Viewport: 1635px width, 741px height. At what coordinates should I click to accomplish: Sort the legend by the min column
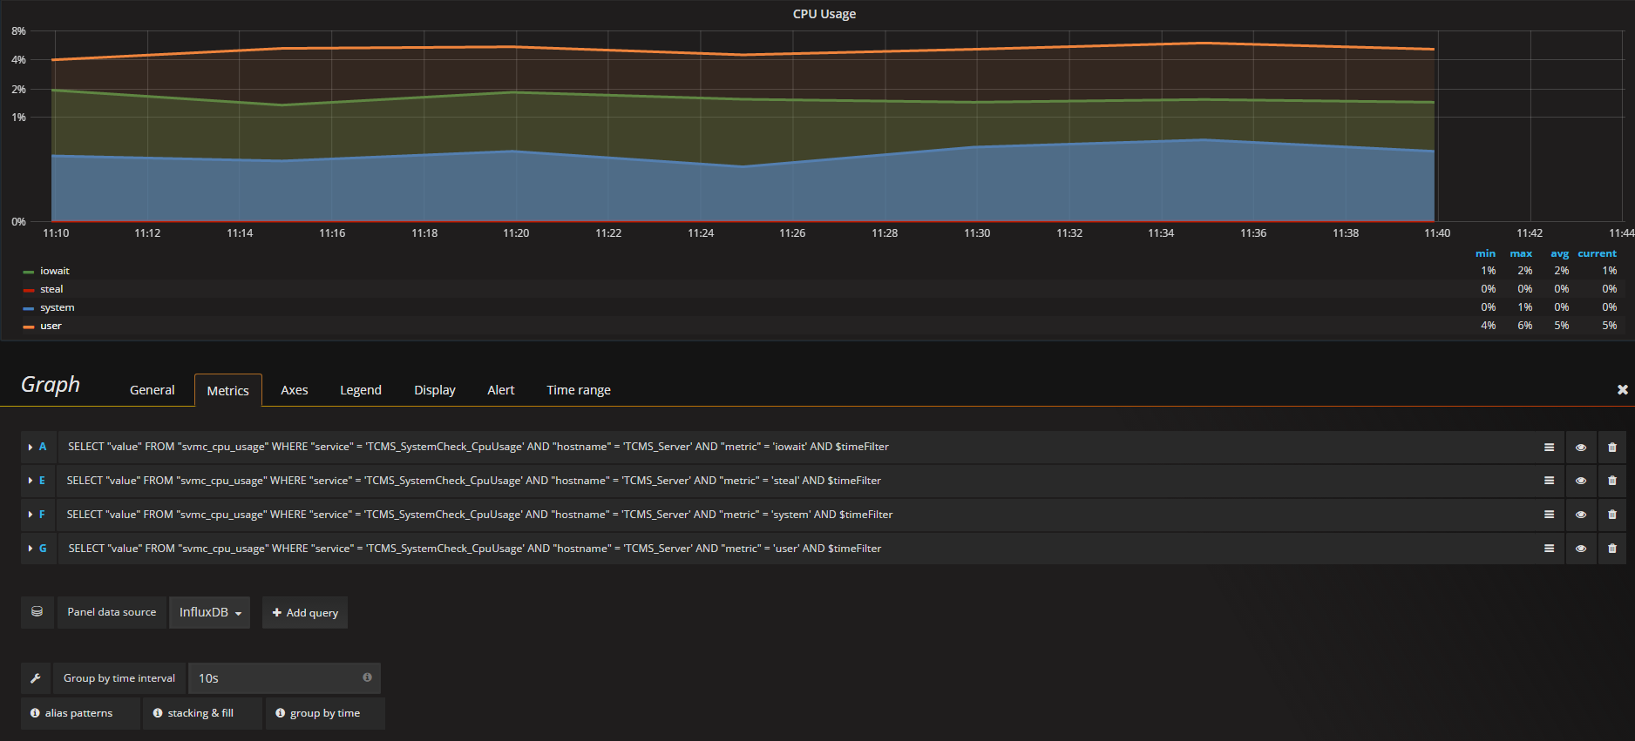1485,253
